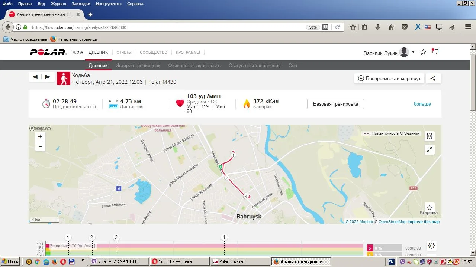Viewport: 476px width, 267px height.
Task: Click Базовая тренировка button
Action: tap(335, 104)
